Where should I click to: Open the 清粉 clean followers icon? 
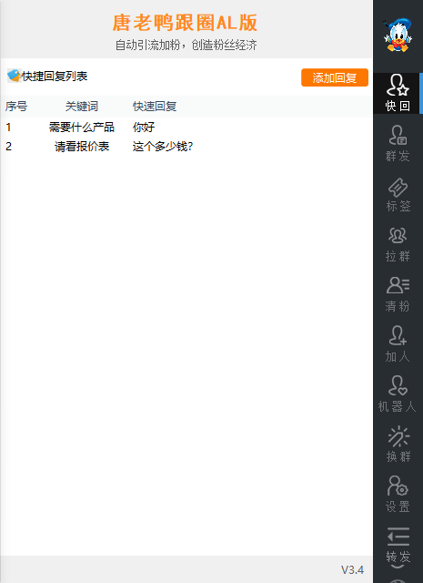(398, 294)
